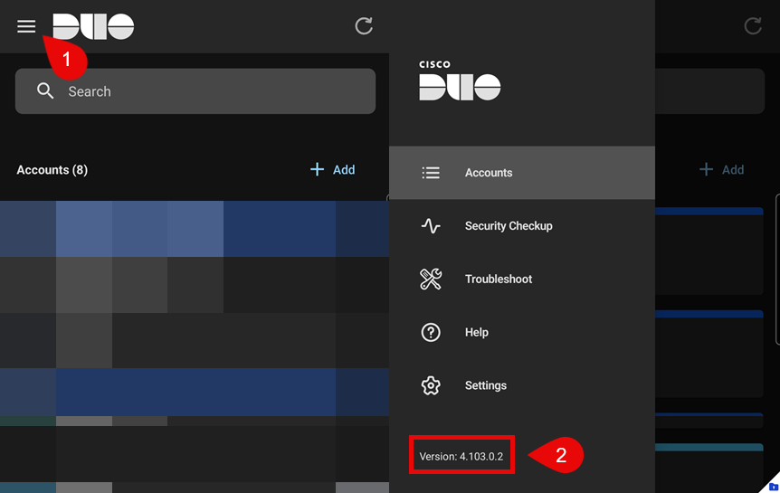This screenshot has width=780, height=493.
Task: Click the Settings gear icon
Action: (x=431, y=385)
